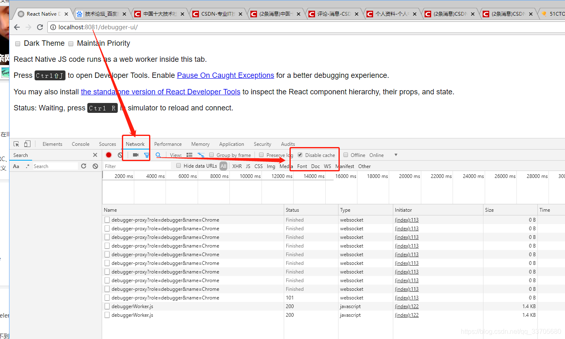Screen dimensions: 565x339
Task: Open the Memory panel tab
Action: (201, 144)
